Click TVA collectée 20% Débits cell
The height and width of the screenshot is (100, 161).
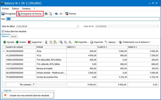(x=51, y=64)
